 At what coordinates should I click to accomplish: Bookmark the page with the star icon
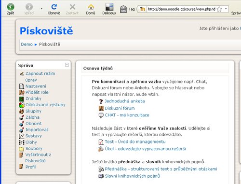(219, 9)
